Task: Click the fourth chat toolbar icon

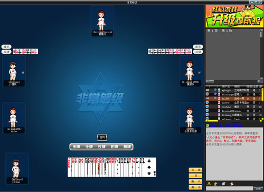Action: (x=232, y=184)
